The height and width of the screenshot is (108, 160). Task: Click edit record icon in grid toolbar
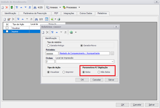tap(9, 19)
